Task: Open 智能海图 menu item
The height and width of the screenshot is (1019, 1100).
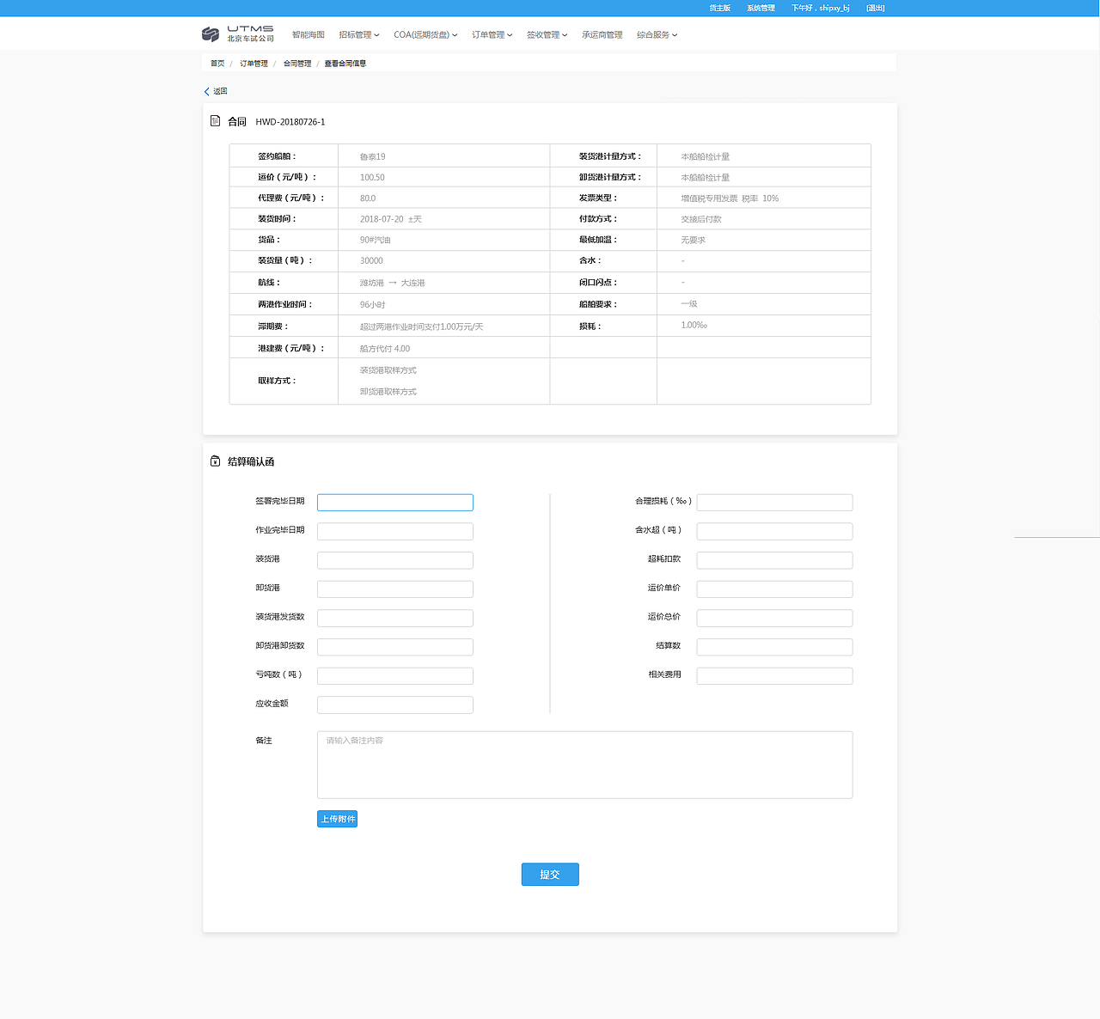Action: (x=308, y=35)
